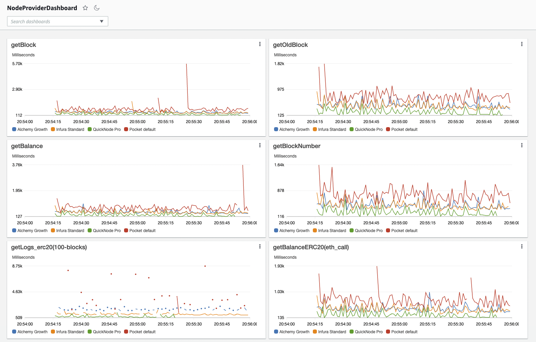
Task: Select Infura Standard in getBalanceERC20 legend
Action: pyautogui.click(x=329, y=332)
